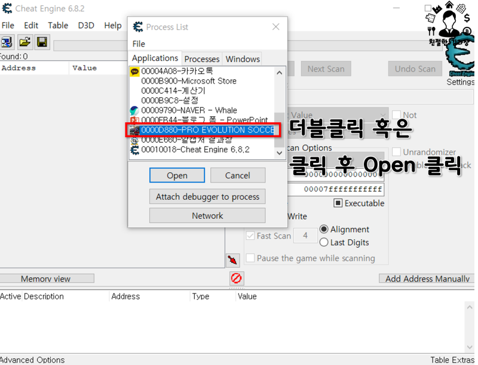Image resolution: width=478 pixels, height=365 pixels.
Task: Open the Table menu
Action: (58, 25)
